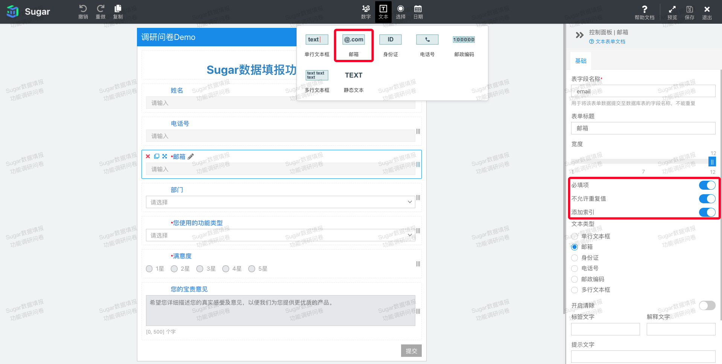Viewport: 722px width, 364px height.
Task: Toggle the 必填项 switch
Action: (x=707, y=185)
